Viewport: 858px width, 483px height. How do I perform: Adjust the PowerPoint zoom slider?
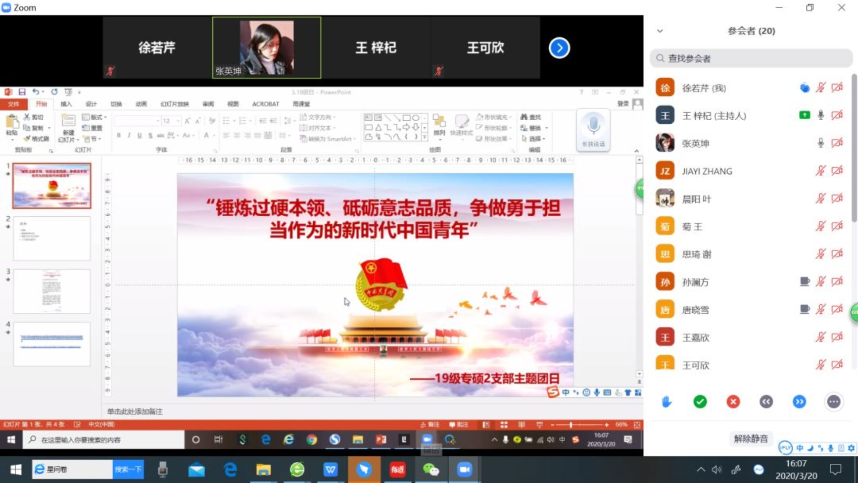pyautogui.click(x=571, y=425)
